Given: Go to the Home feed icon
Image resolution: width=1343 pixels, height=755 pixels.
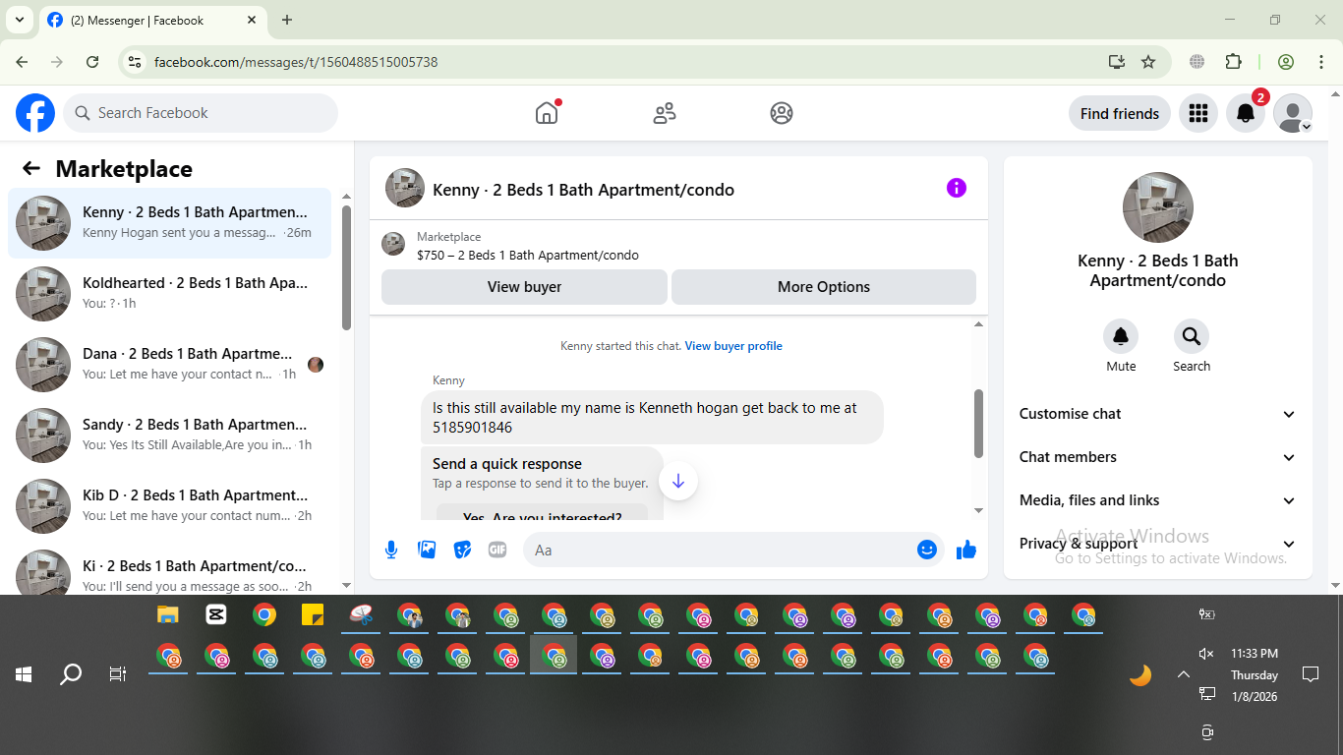Looking at the screenshot, I should [x=547, y=113].
